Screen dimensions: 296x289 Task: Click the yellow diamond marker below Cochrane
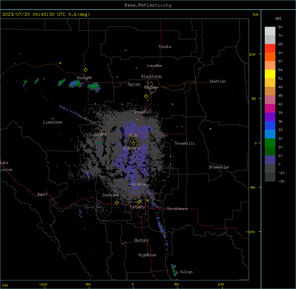117,203
